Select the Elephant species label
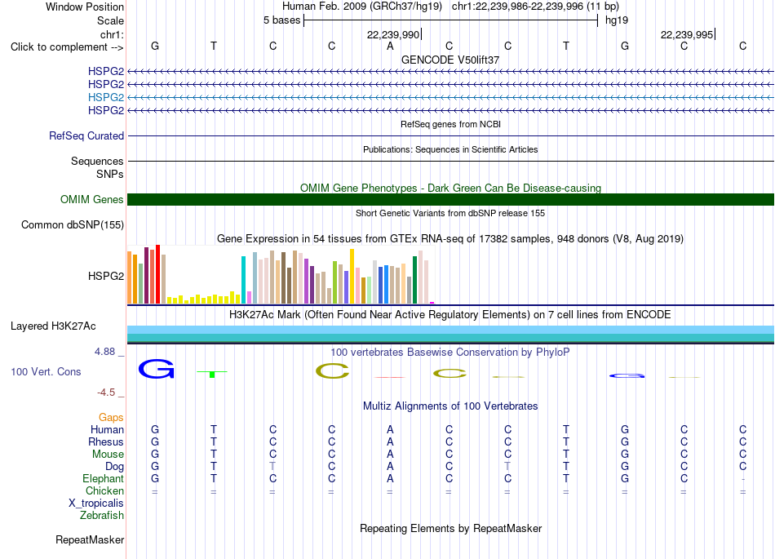The image size is (775, 559). point(103,478)
